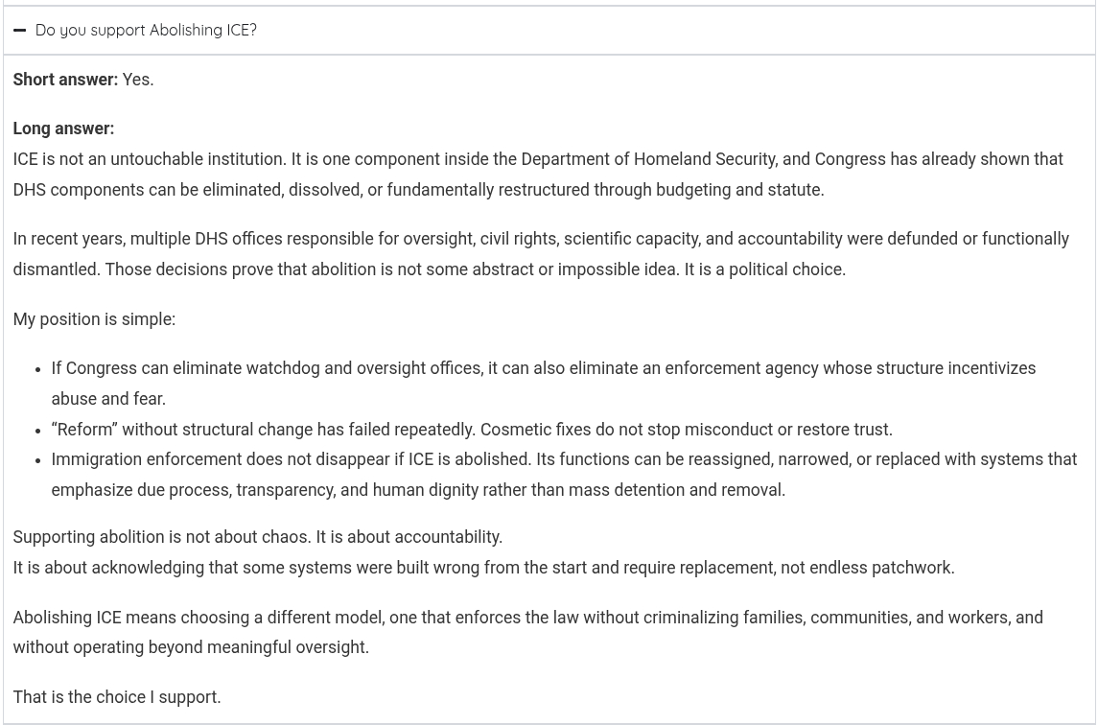Click bullet text "Immigration enforcement does not disappear"

coord(564,459)
